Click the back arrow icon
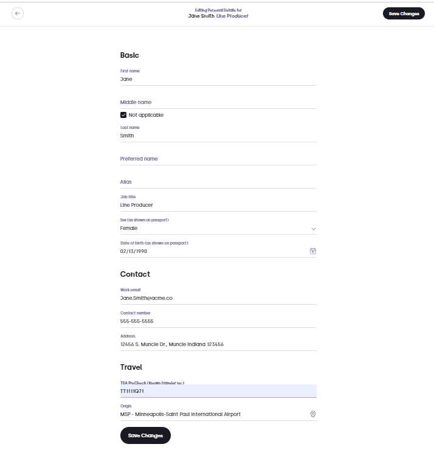 click(18, 13)
